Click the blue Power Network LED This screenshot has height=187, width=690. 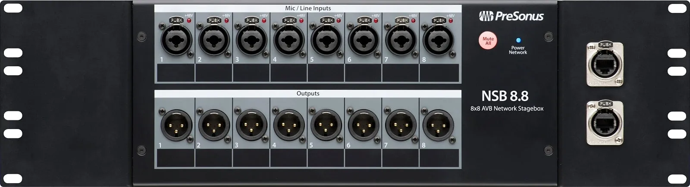(518, 40)
